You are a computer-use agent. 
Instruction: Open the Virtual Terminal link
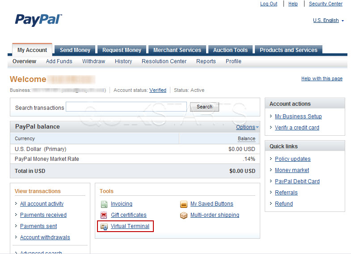(130, 226)
